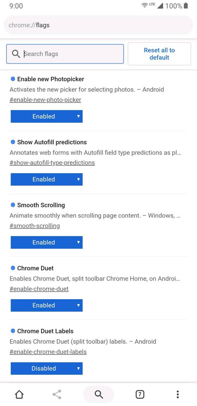Tap the Wi-Fi icon in status bar
The image size is (197, 406).
(x=145, y=5)
